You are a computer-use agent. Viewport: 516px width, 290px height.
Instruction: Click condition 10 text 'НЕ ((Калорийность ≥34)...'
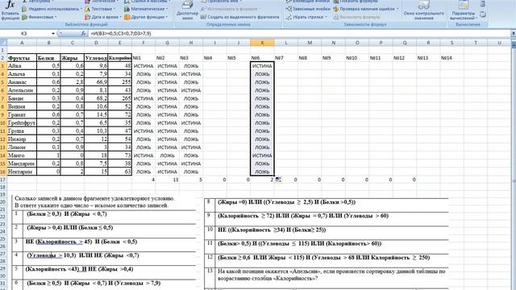click(x=272, y=230)
